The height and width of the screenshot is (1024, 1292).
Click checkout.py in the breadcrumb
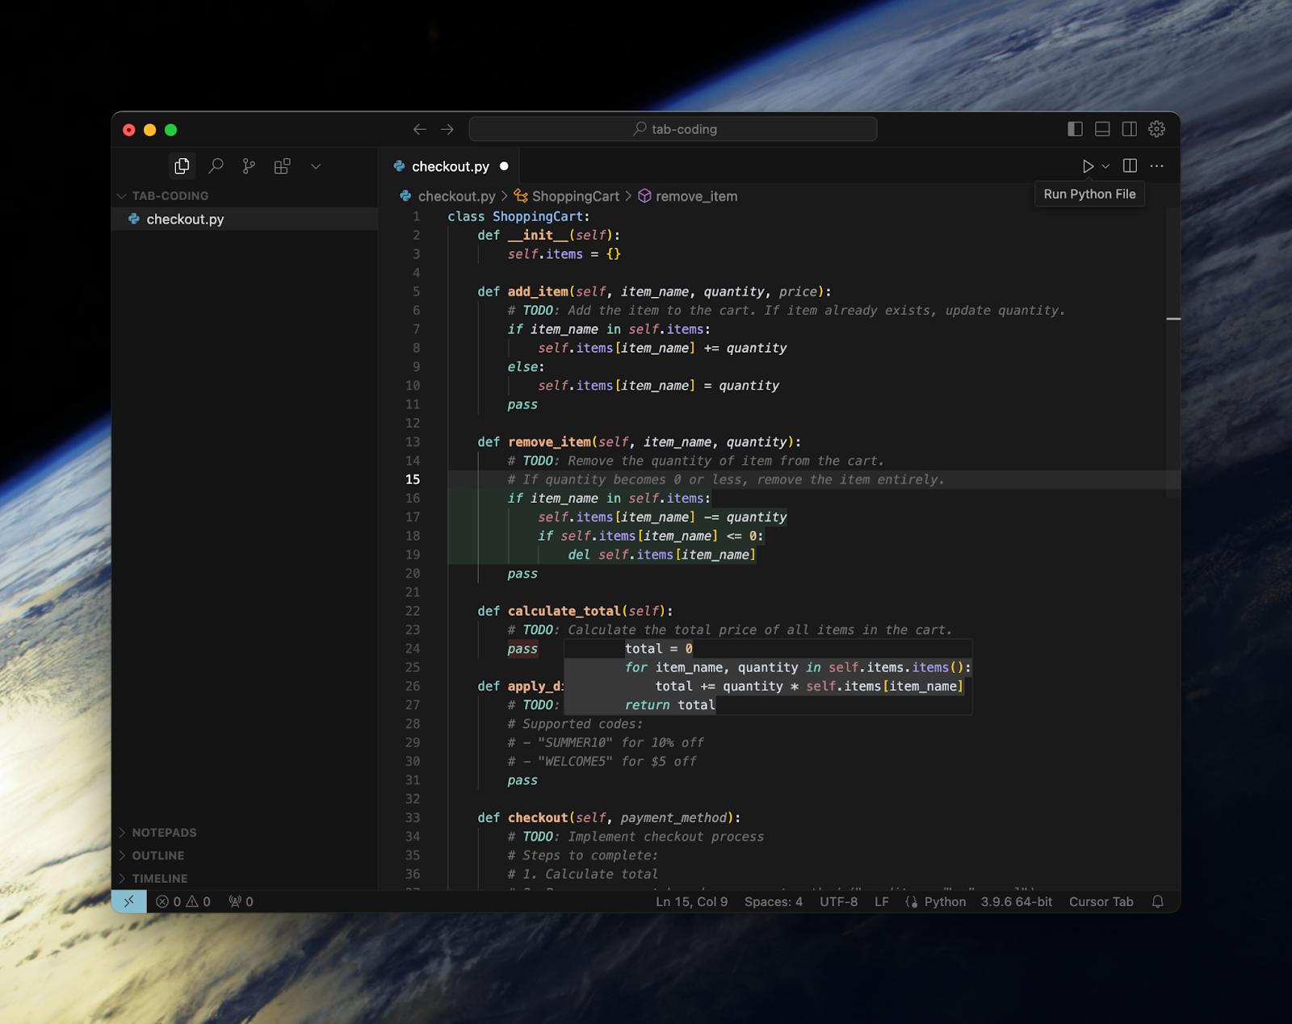point(456,196)
